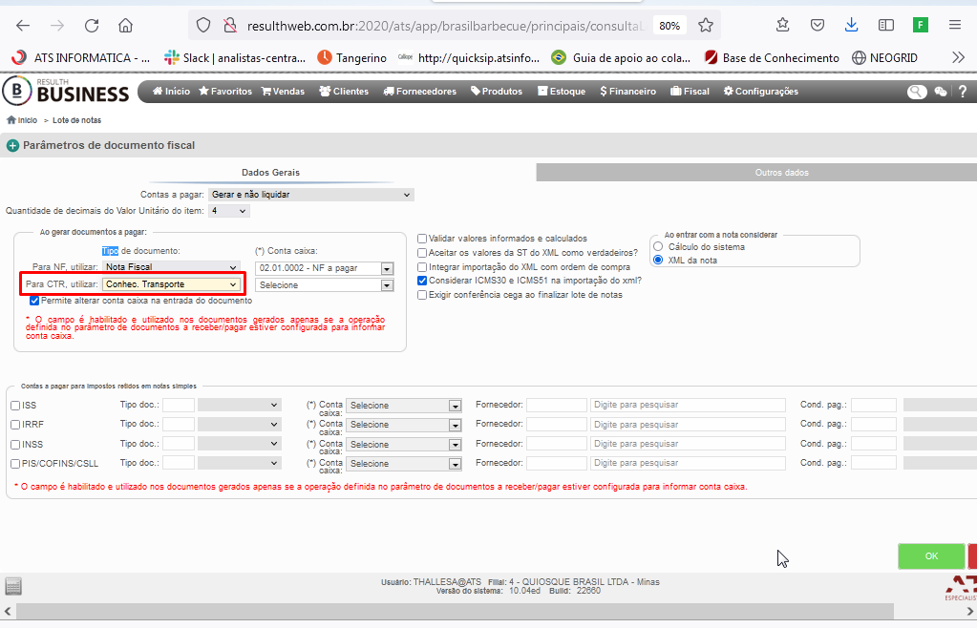The image size is (977, 628).
Task: Select the Cálculo do sistema radio option
Action: (x=658, y=246)
